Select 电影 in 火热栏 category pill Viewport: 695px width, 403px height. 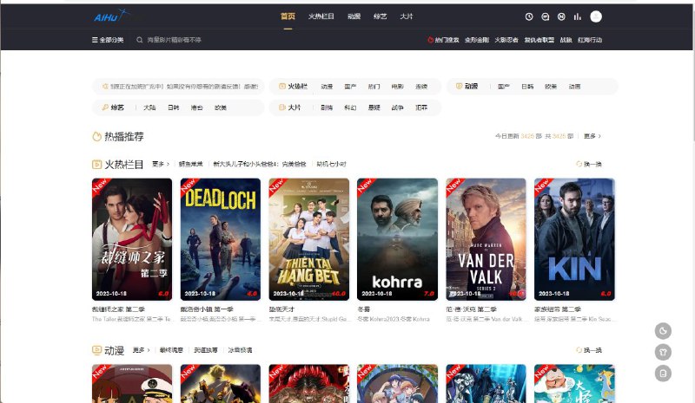coord(398,87)
